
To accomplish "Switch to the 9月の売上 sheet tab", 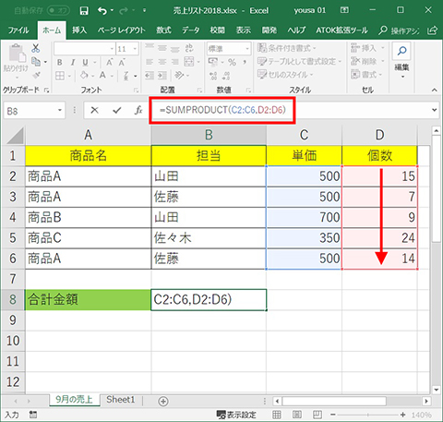I will click(x=74, y=400).
